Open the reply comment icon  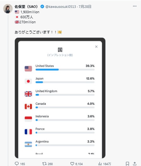[x=17, y=163]
